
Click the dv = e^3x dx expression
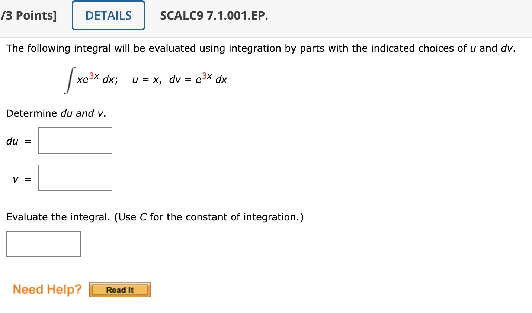click(197, 79)
